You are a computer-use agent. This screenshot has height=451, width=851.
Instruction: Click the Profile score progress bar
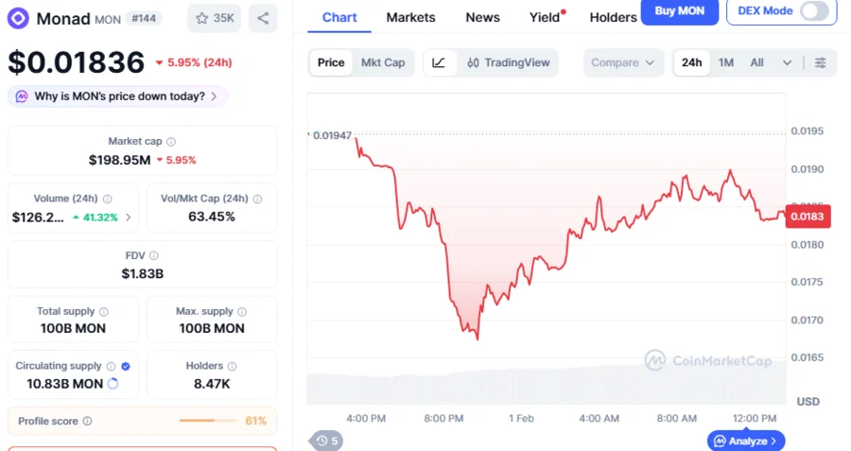(208, 421)
